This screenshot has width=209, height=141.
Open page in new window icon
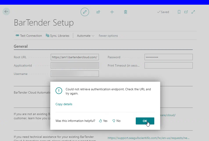186,12
